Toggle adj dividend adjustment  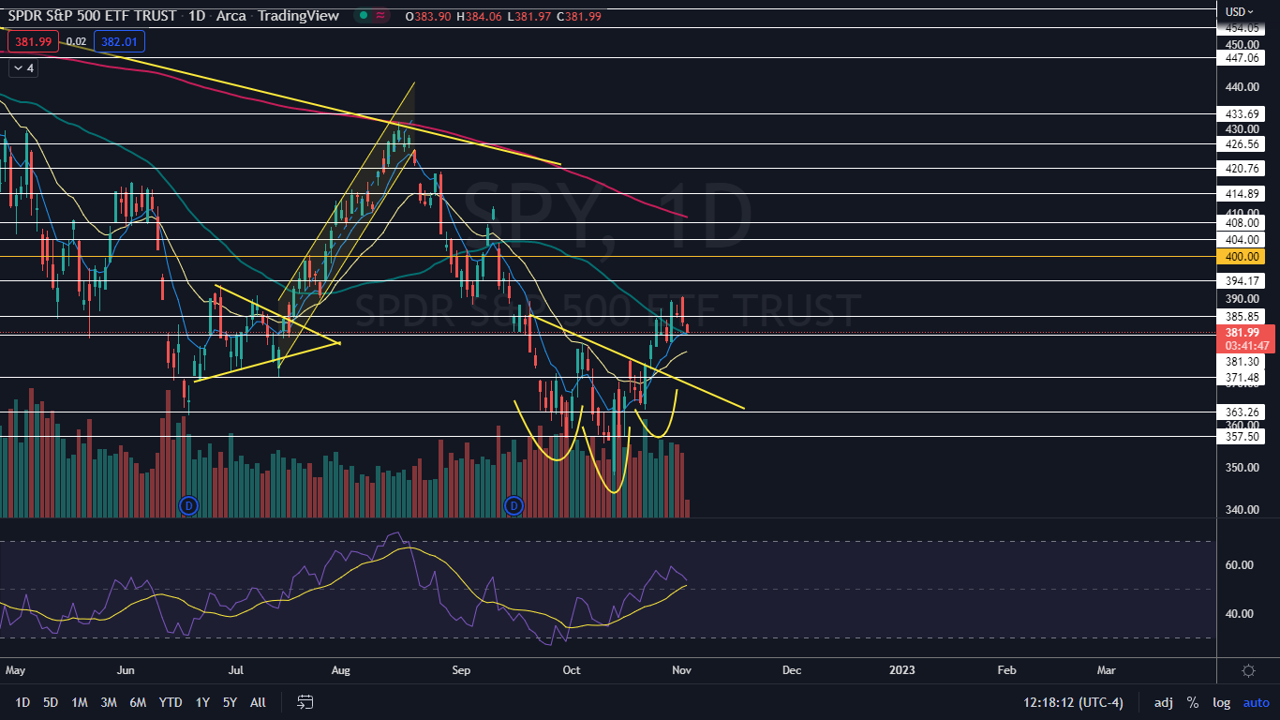(1163, 702)
